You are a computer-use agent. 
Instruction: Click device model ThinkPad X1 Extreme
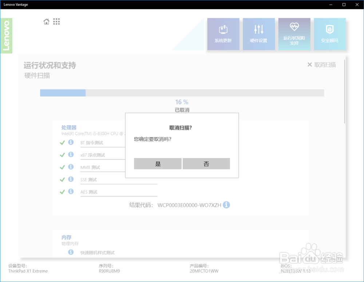coord(28,271)
